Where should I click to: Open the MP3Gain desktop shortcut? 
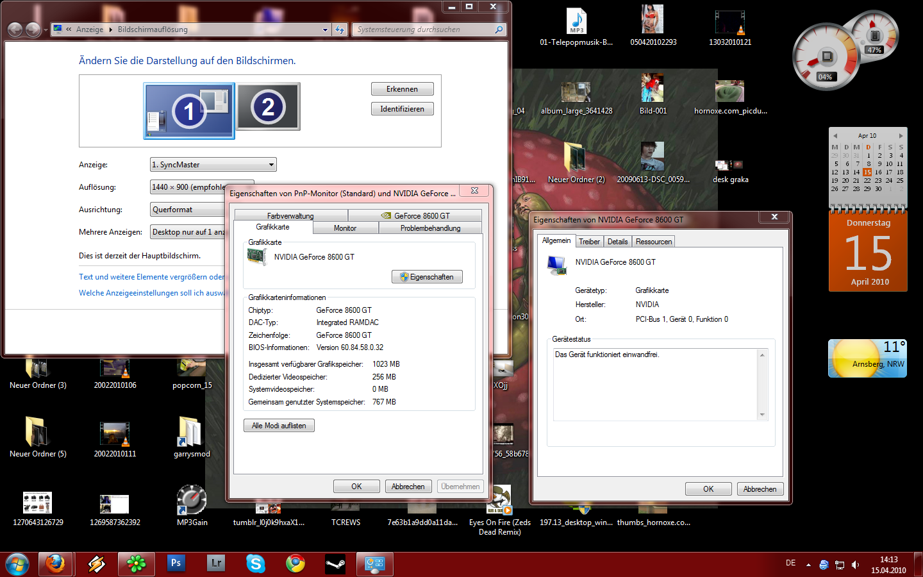[x=192, y=501]
